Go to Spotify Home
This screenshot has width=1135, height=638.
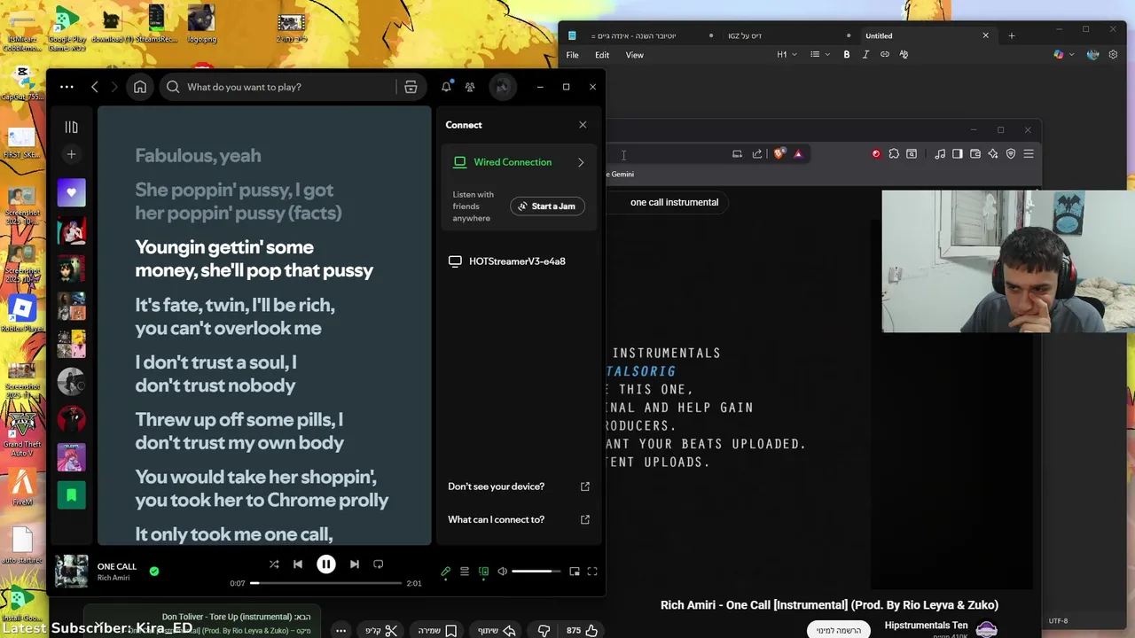pos(140,87)
